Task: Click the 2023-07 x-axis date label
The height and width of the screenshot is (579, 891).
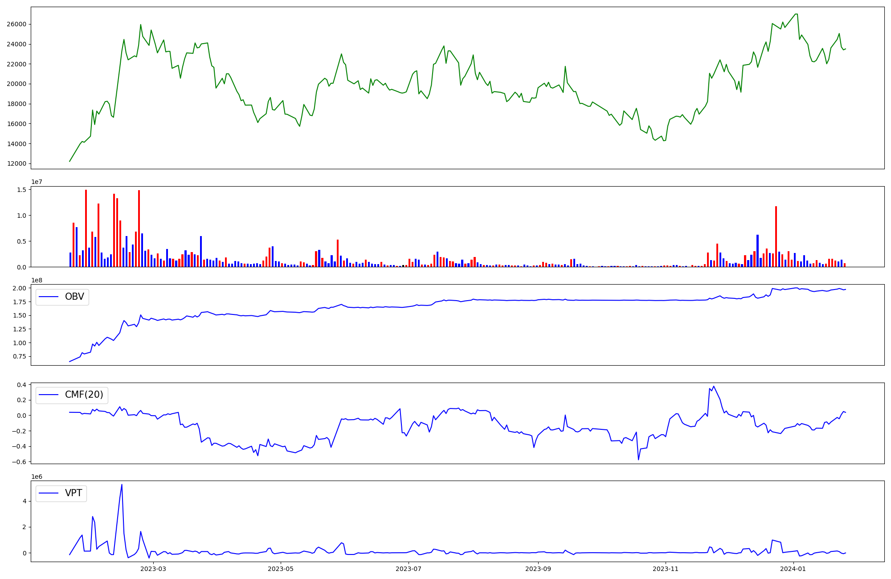Action: [409, 569]
